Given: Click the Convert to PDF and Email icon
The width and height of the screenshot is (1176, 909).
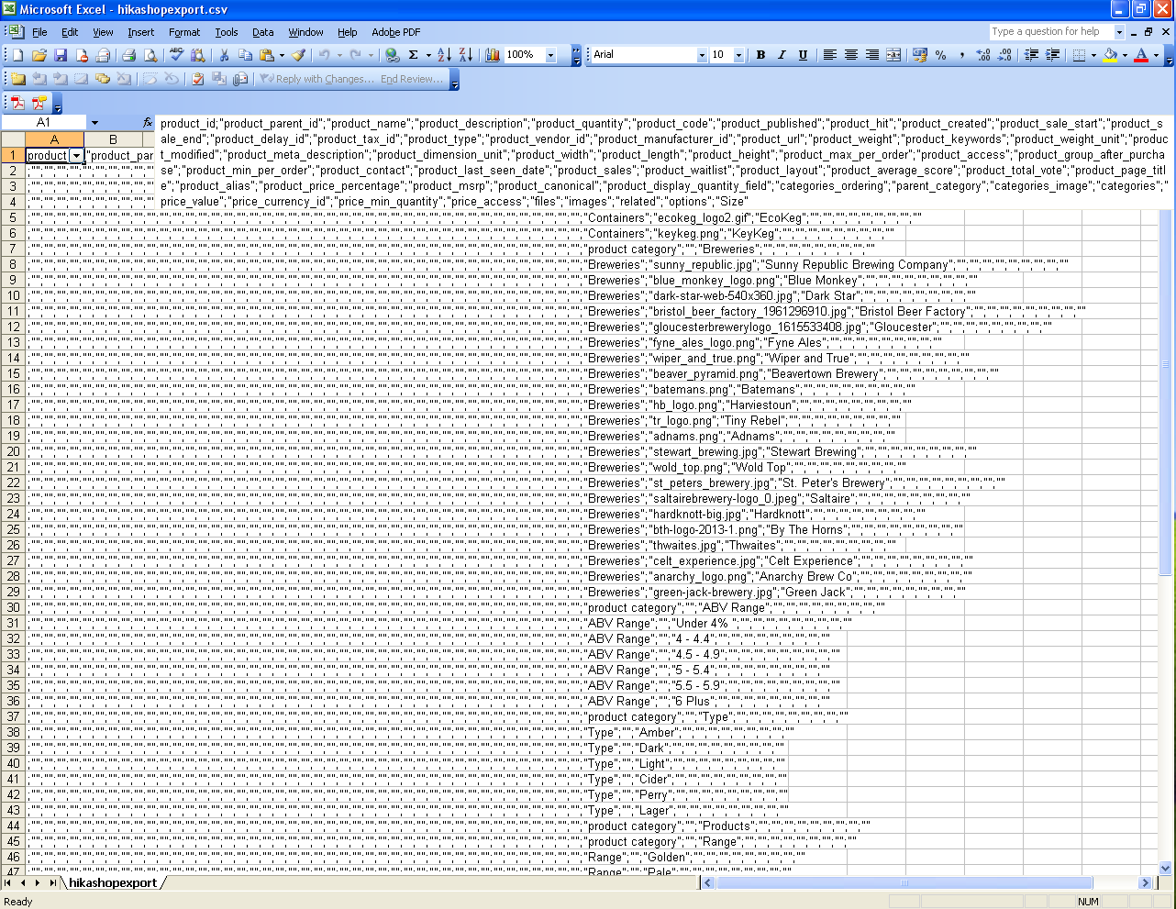Looking at the screenshot, I should click(39, 103).
